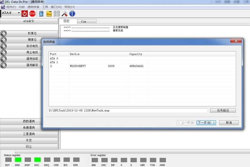
Task: Click the blue info icon
Action: [x=72, y=13]
